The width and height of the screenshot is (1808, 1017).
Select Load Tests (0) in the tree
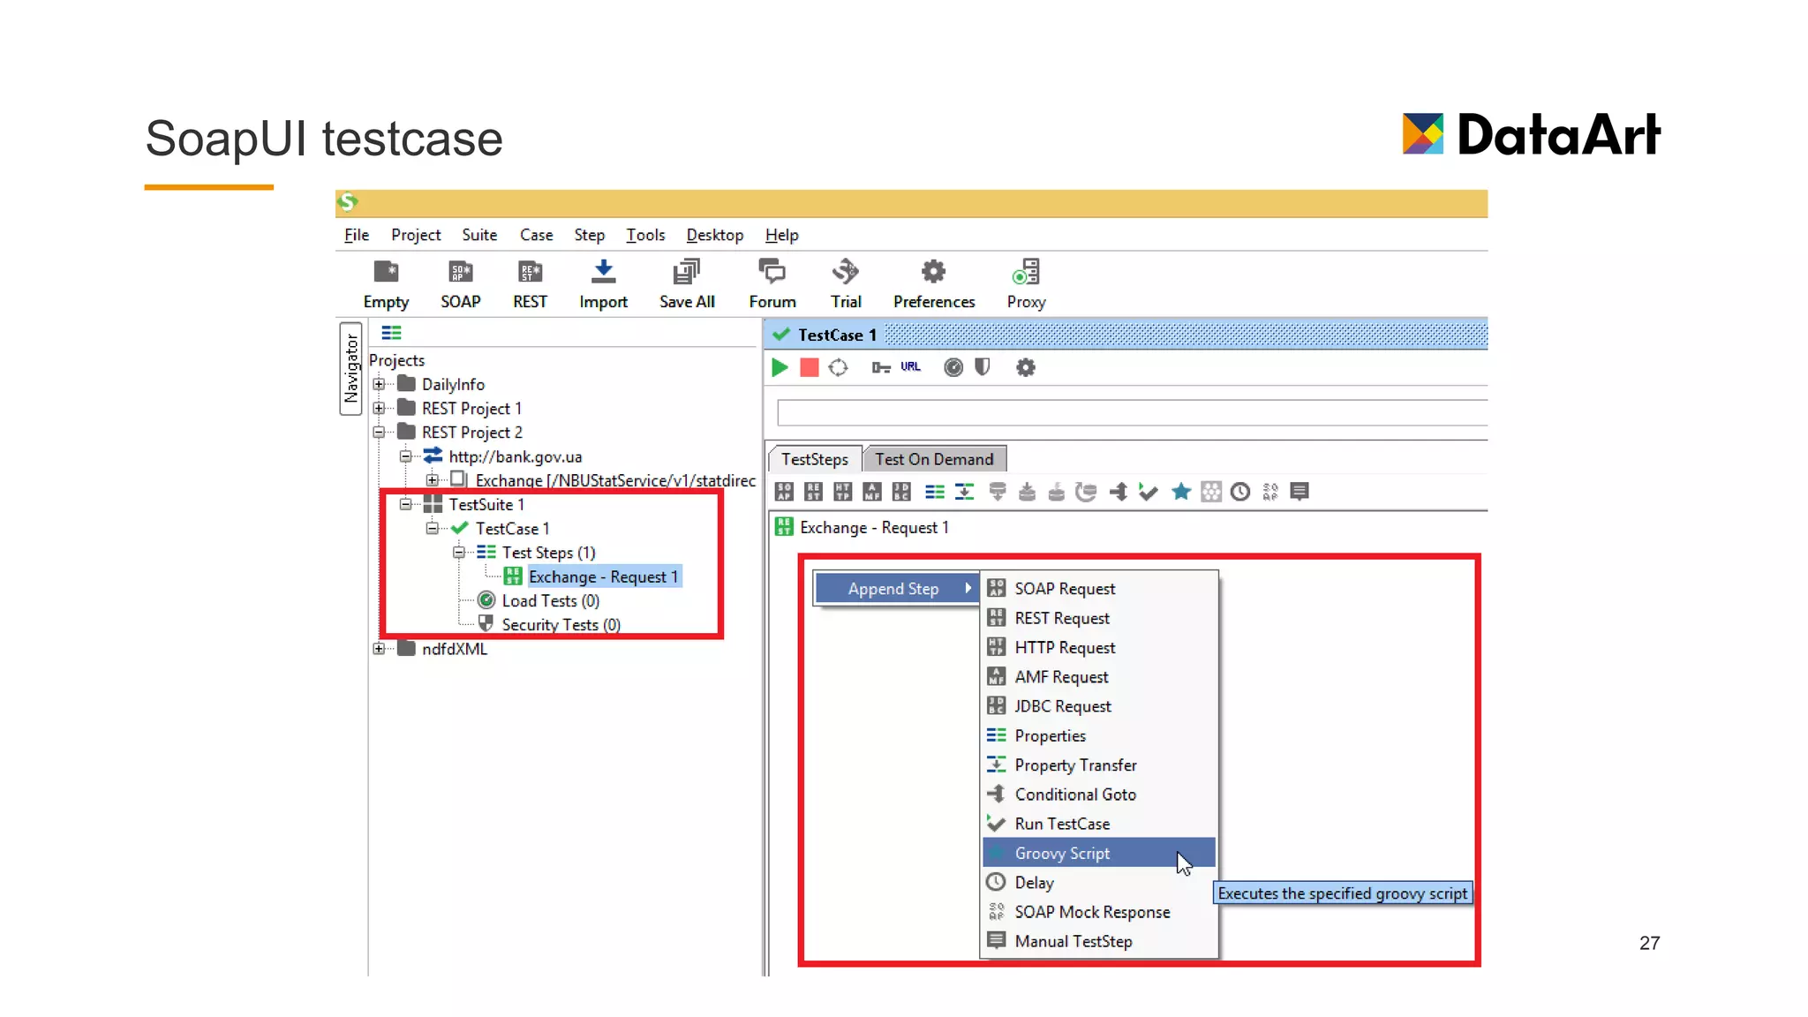tap(550, 600)
